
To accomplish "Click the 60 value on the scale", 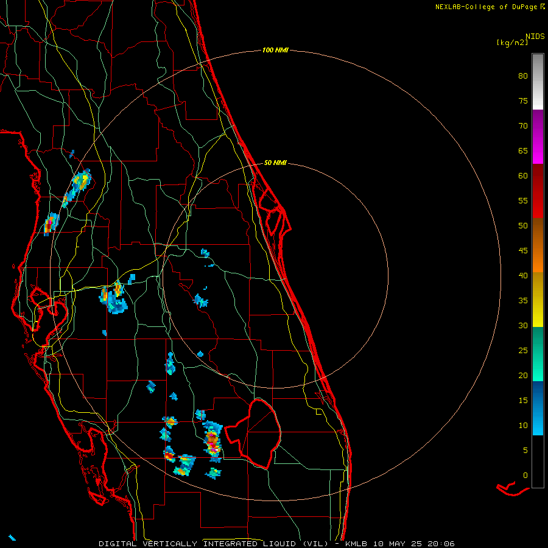I will pos(523,176).
